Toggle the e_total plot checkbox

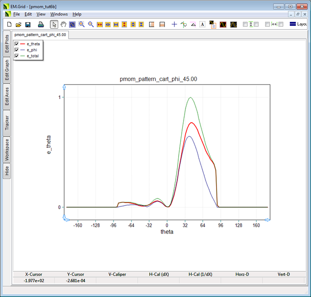[17, 56]
